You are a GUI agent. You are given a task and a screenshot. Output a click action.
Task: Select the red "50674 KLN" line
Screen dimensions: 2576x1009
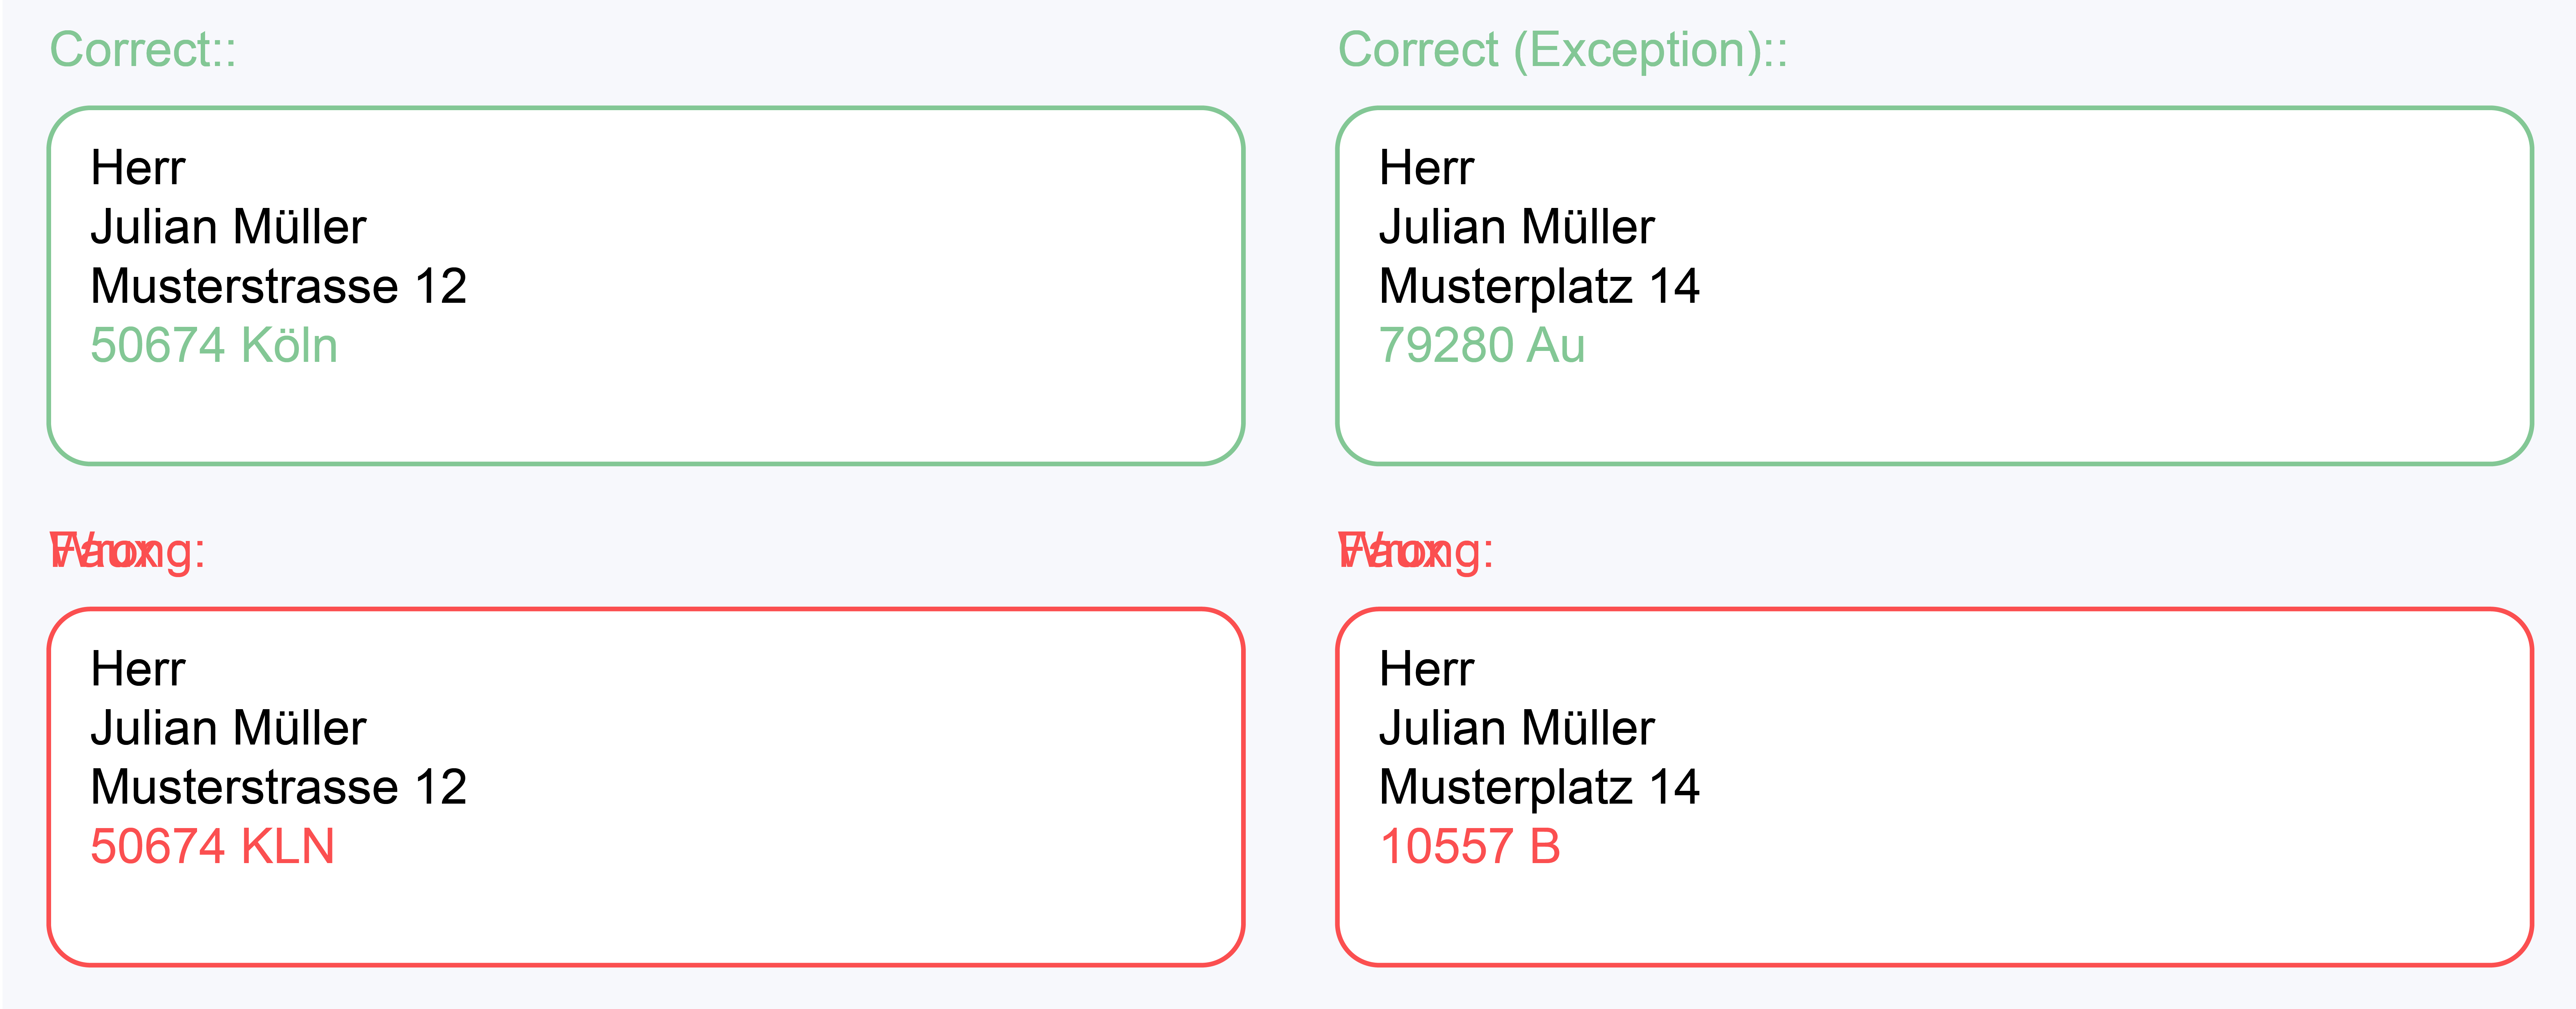[212, 847]
